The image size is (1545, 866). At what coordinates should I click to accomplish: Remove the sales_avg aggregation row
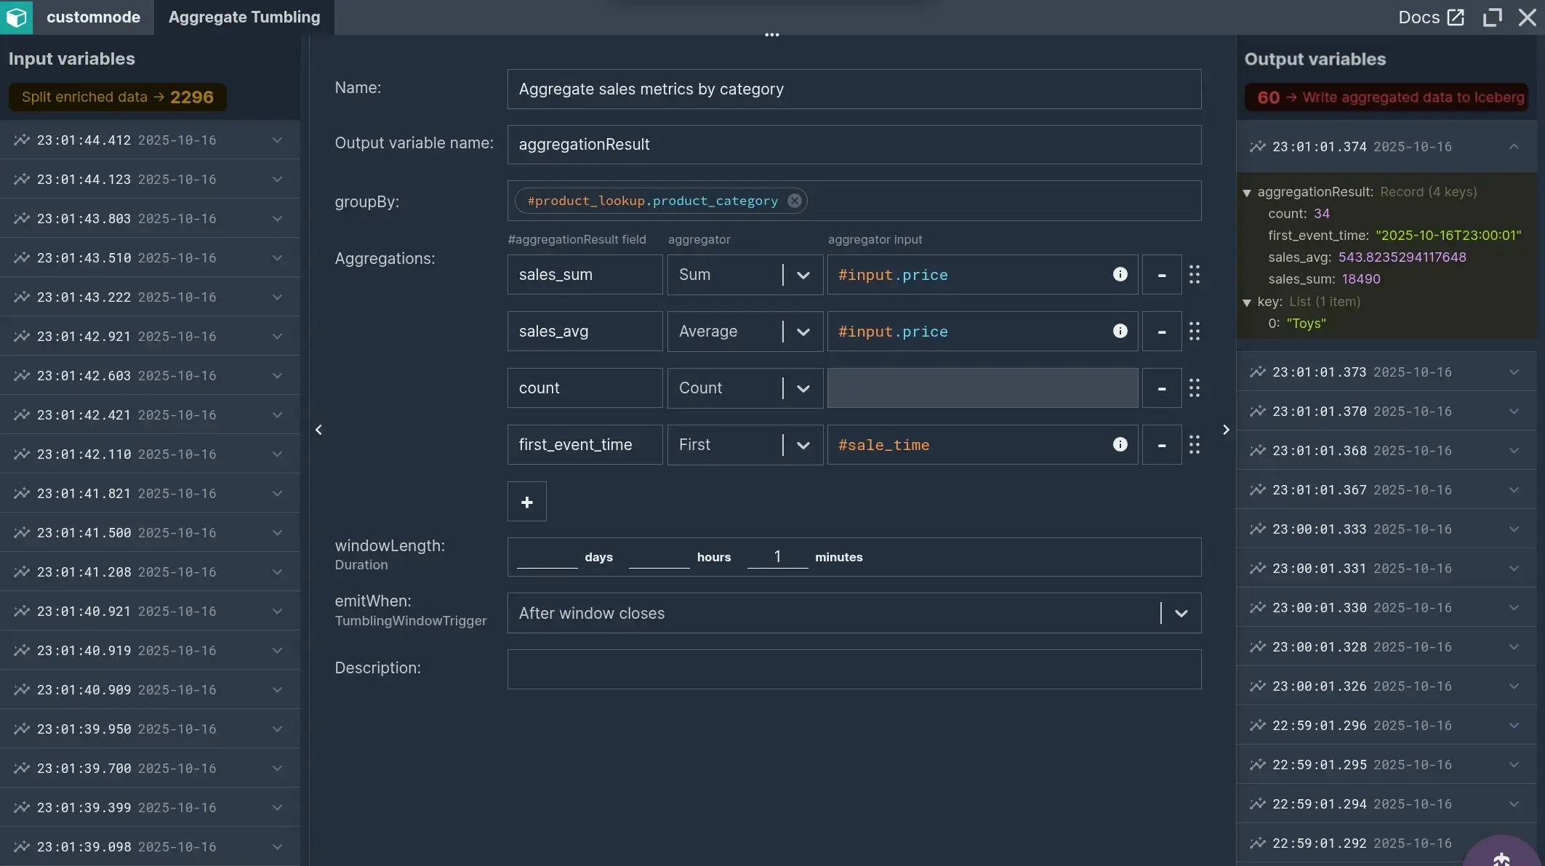click(1162, 331)
